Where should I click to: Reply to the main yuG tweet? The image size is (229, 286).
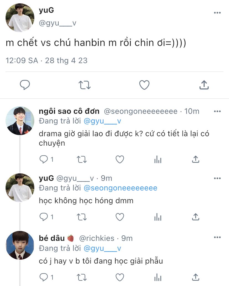tap(25, 85)
